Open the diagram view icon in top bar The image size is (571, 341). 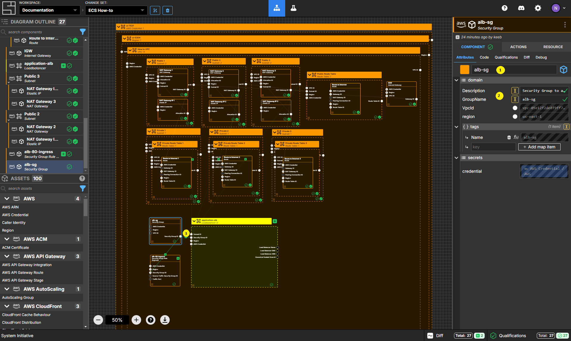tap(277, 8)
